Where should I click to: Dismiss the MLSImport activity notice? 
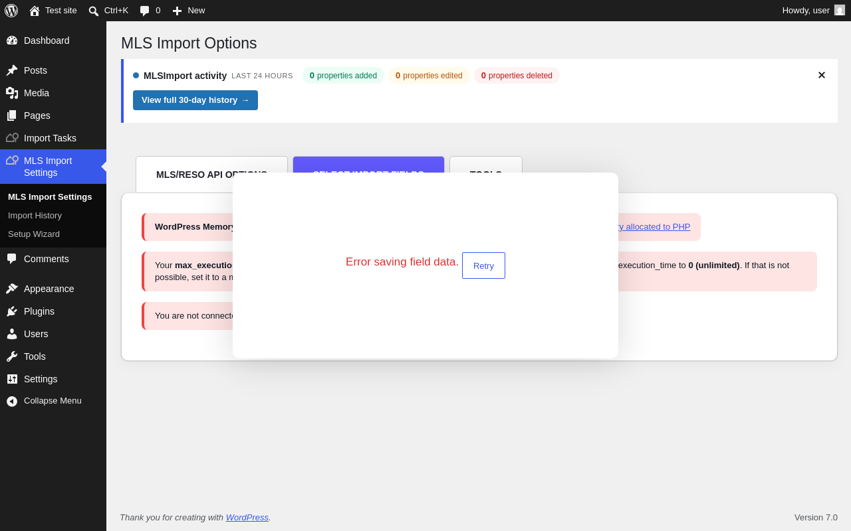[822, 76]
